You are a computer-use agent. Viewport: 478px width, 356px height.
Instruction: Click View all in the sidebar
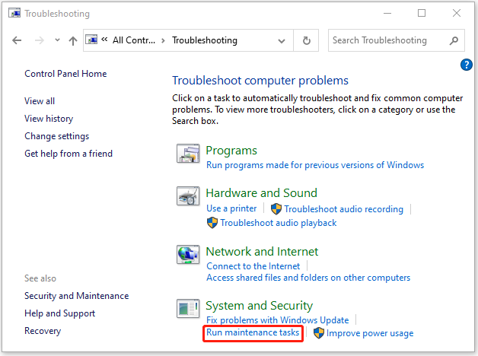[40, 101]
